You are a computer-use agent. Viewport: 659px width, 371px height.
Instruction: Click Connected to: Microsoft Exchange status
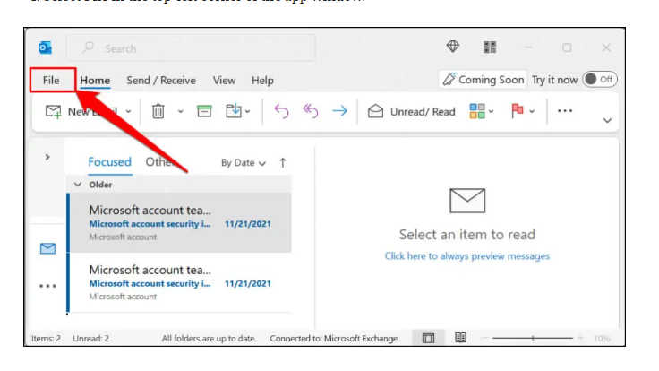click(x=334, y=338)
